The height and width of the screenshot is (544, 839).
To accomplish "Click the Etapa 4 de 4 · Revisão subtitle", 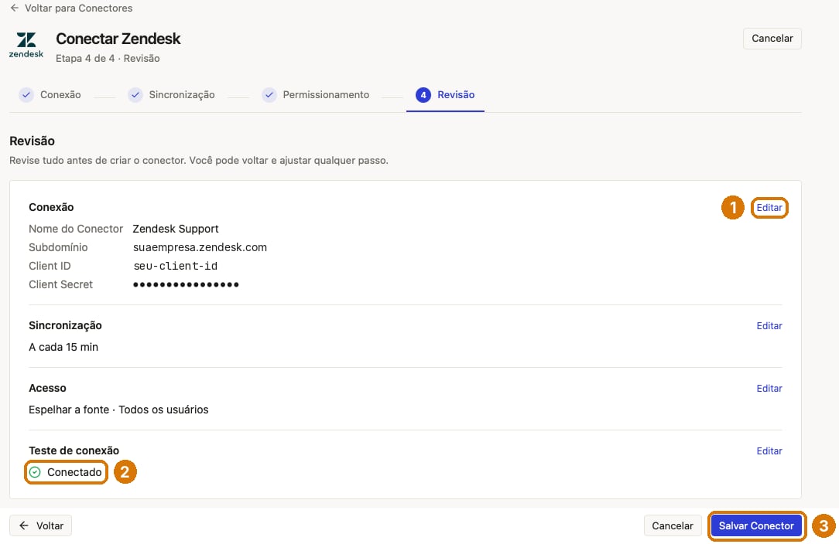I will click(x=108, y=58).
